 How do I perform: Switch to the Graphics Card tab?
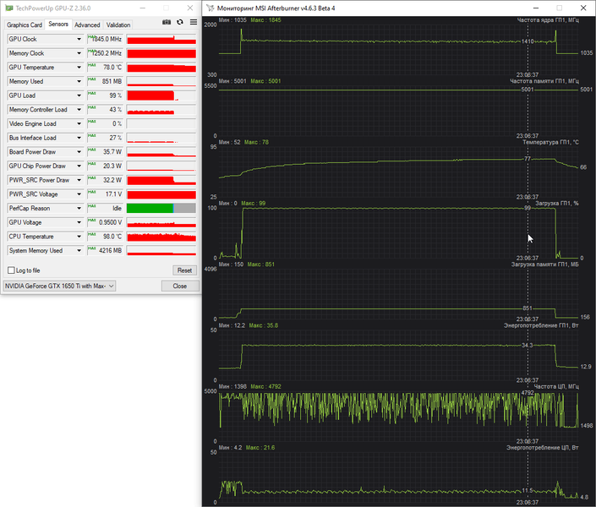[25, 25]
